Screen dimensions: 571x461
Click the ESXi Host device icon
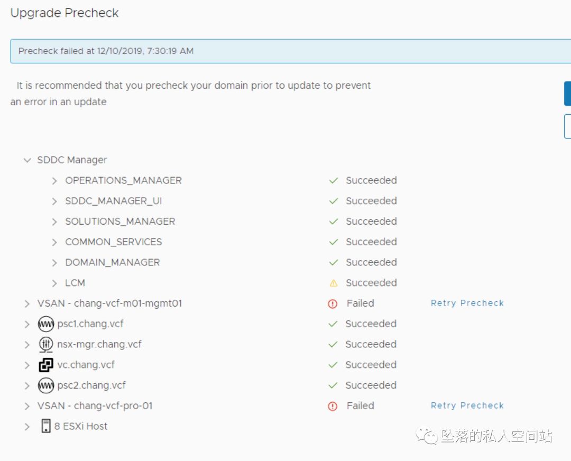(x=46, y=426)
